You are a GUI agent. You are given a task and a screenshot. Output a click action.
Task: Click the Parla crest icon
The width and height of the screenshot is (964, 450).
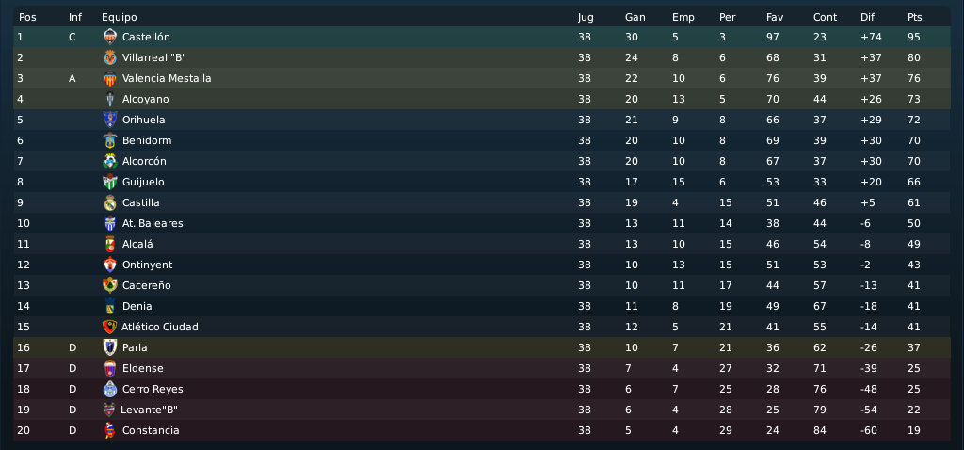(110, 347)
